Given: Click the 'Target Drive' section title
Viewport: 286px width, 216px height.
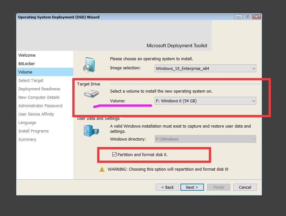Looking at the screenshot, I should tap(88, 84).
